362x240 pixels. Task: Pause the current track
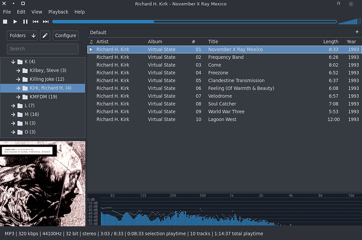coord(25,21)
